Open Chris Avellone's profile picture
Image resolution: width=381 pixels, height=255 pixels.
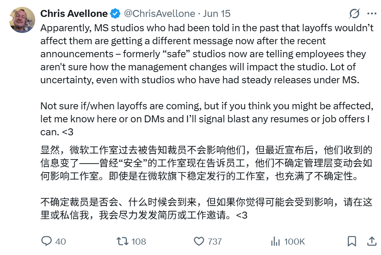(x=22, y=20)
